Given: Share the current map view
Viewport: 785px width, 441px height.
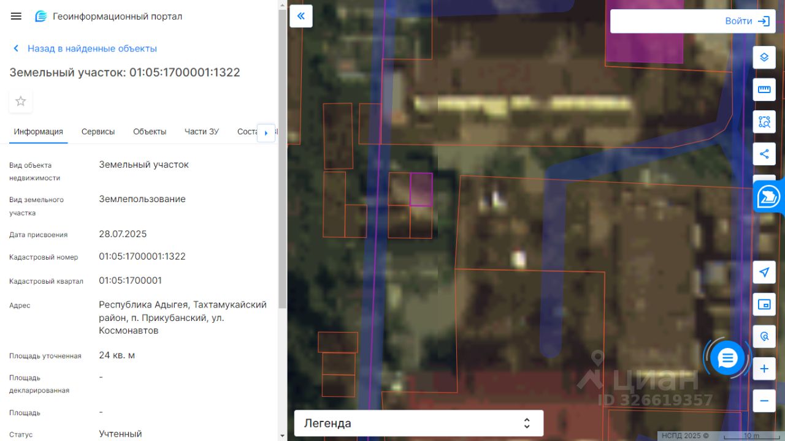Looking at the screenshot, I should point(764,154).
